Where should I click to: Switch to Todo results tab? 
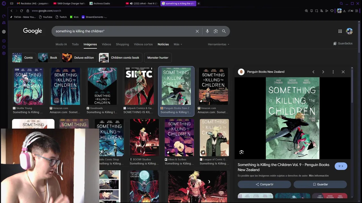[75, 44]
